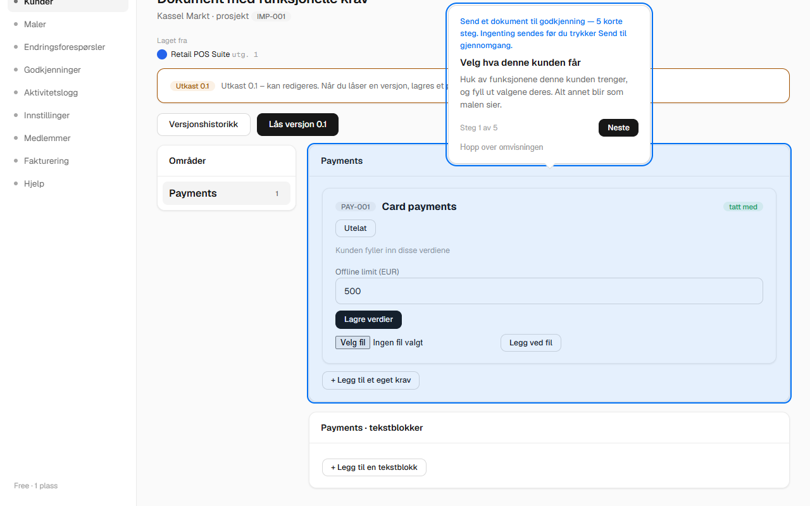Click the Offline limit (EUR) input field
810x506 pixels.
[549, 291]
